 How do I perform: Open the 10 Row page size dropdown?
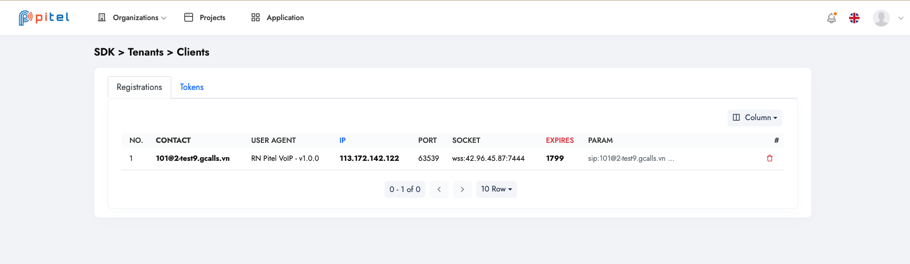(x=496, y=189)
